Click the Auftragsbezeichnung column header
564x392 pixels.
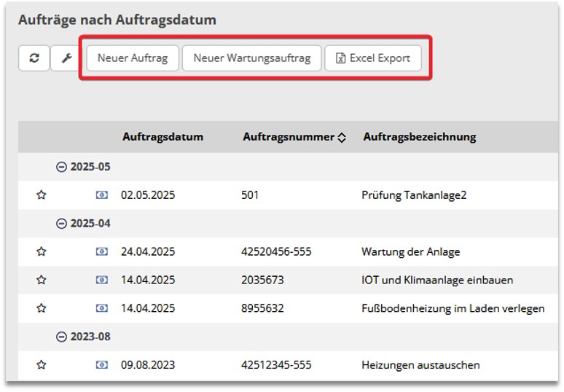point(419,137)
